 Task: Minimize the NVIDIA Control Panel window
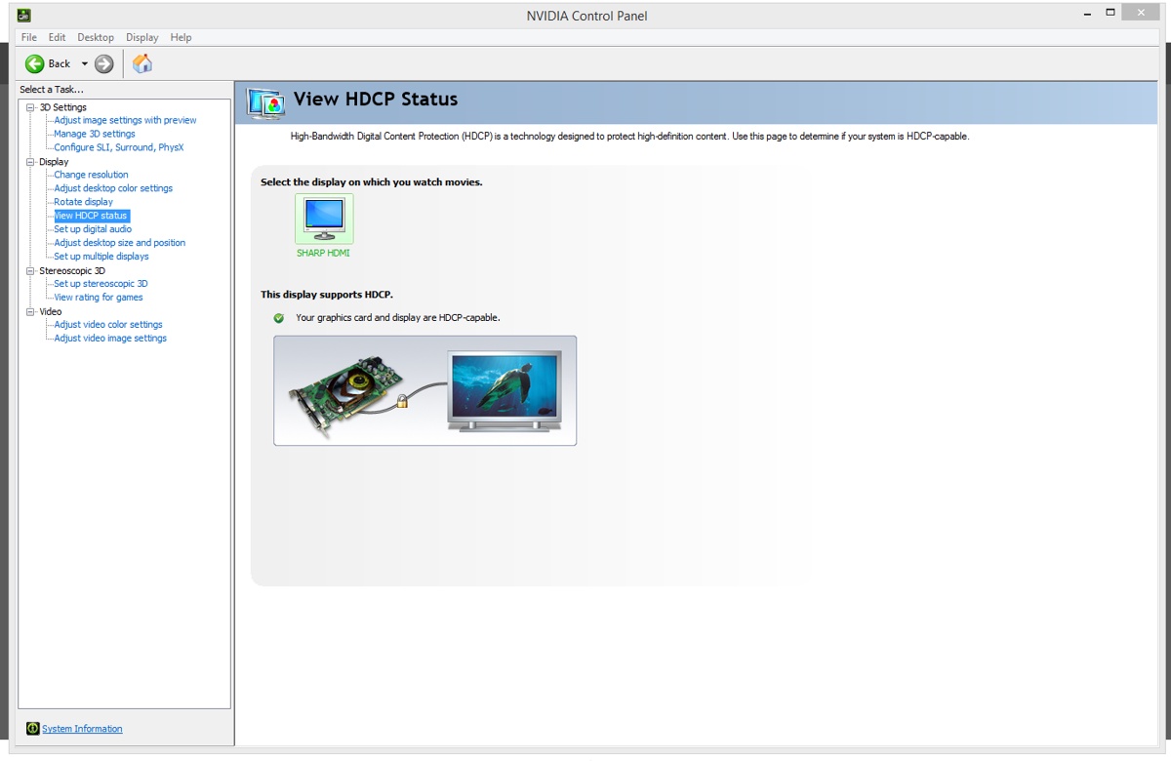click(x=1088, y=13)
